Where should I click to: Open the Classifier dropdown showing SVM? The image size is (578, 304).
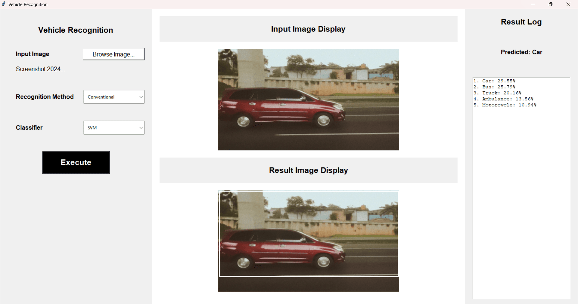[113, 127]
